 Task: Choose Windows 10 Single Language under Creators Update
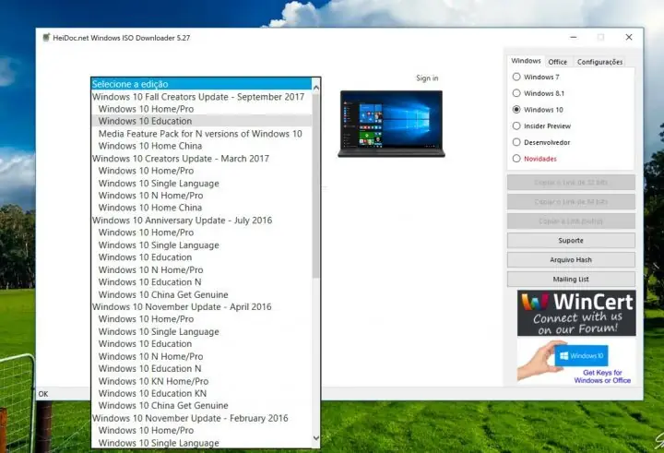tap(202, 183)
